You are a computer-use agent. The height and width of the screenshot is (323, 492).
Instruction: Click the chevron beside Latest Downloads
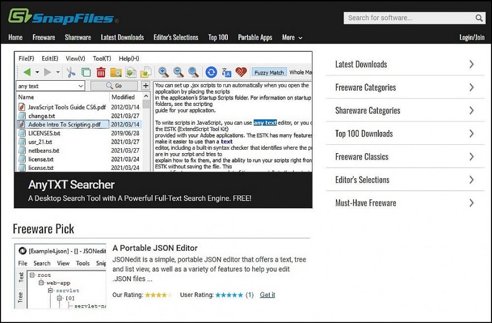click(x=471, y=64)
